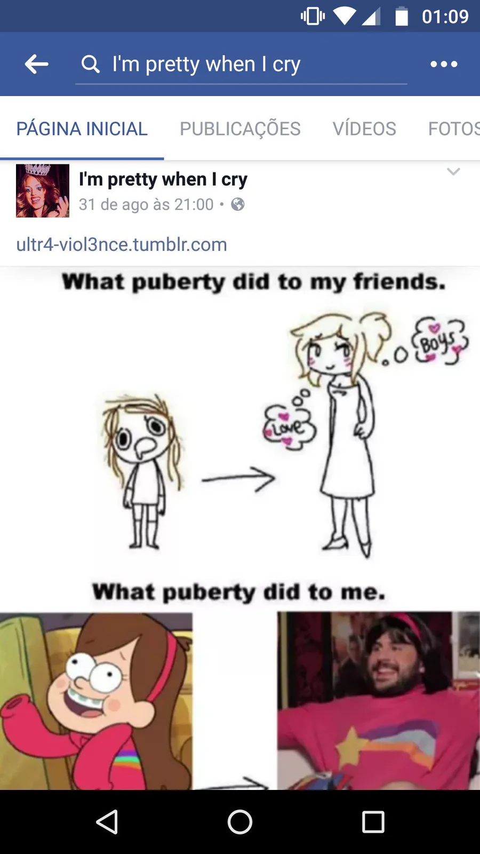Image resolution: width=480 pixels, height=854 pixels.
Task: Tap the page profile picture thumbnail
Action: click(43, 191)
